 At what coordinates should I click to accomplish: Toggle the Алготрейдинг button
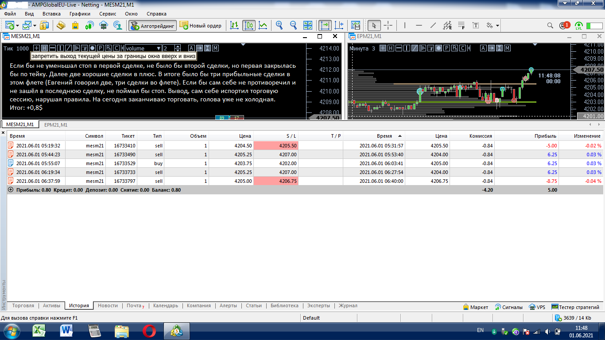[x=152, y=25]
